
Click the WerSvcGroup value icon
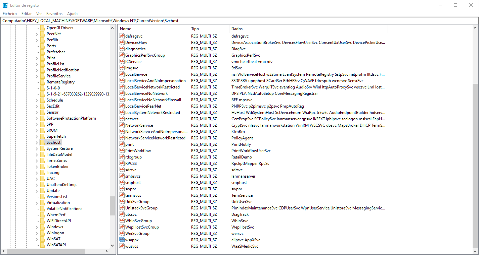point(122,234)
